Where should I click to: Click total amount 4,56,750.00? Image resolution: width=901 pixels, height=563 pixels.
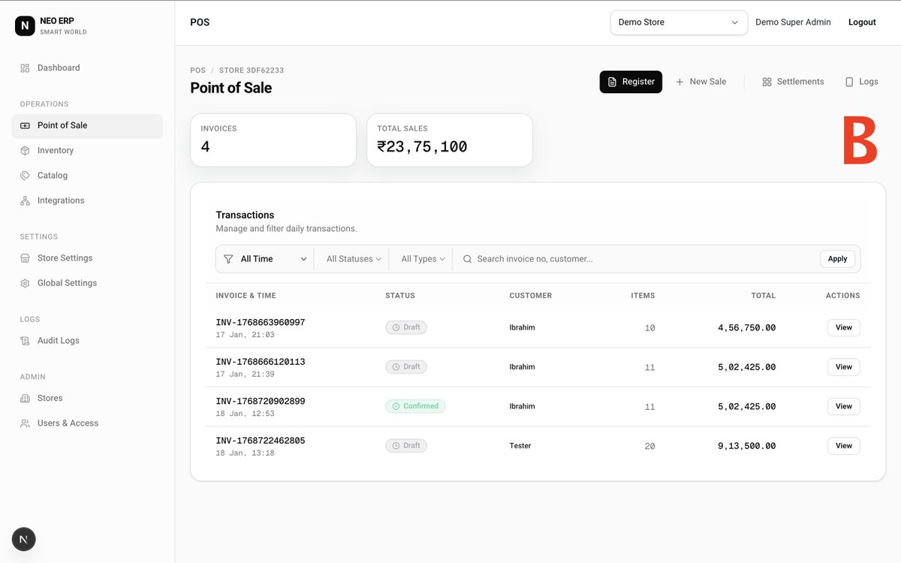pos(747,328)
